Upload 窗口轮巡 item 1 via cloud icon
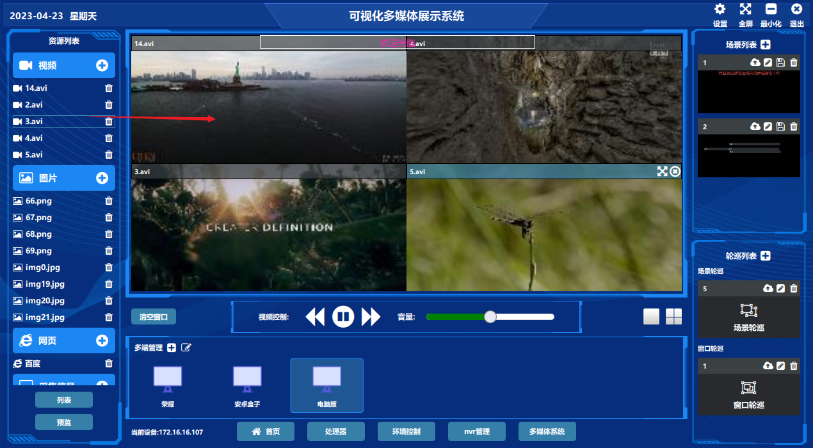 (768, 366)
